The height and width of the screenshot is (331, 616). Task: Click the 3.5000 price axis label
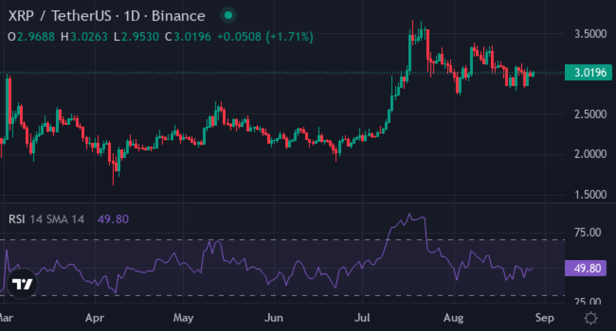pos(591,34)
